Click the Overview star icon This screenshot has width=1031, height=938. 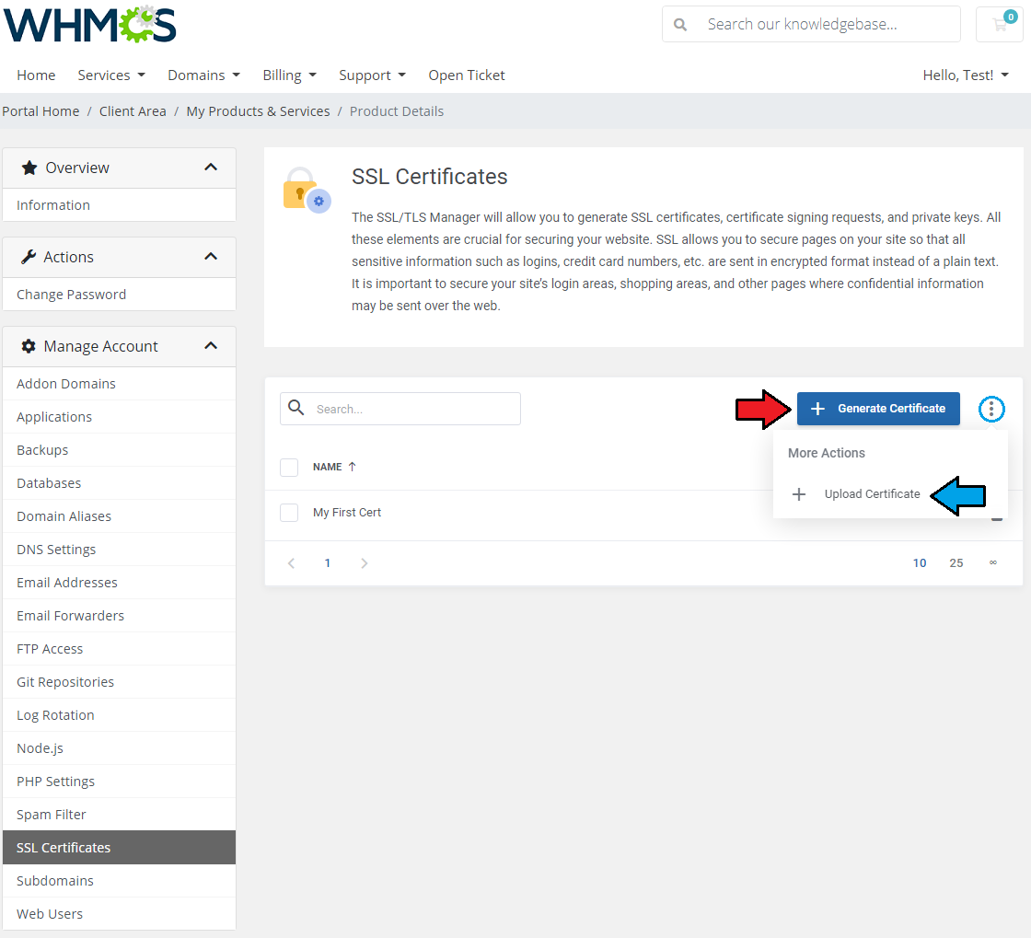coord(29,168)
